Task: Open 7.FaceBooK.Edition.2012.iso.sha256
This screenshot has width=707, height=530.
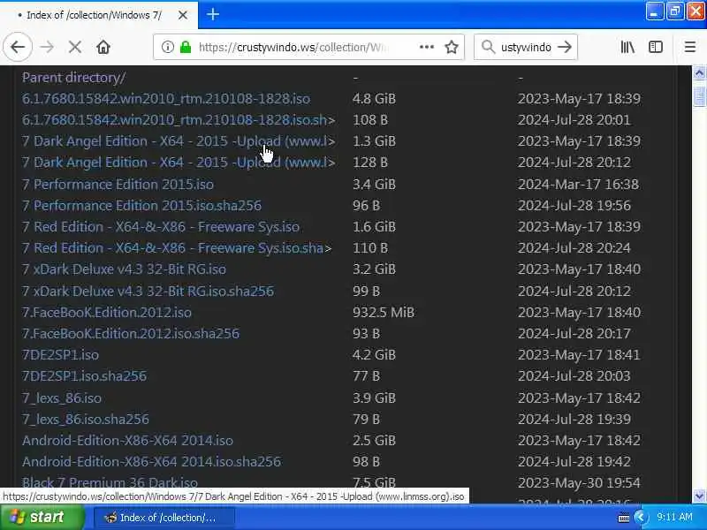Action: pos(131,333)
